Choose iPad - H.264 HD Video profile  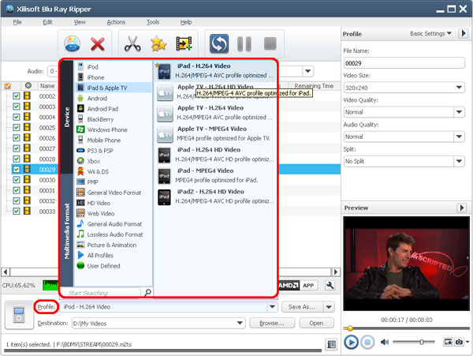(215, 154)
